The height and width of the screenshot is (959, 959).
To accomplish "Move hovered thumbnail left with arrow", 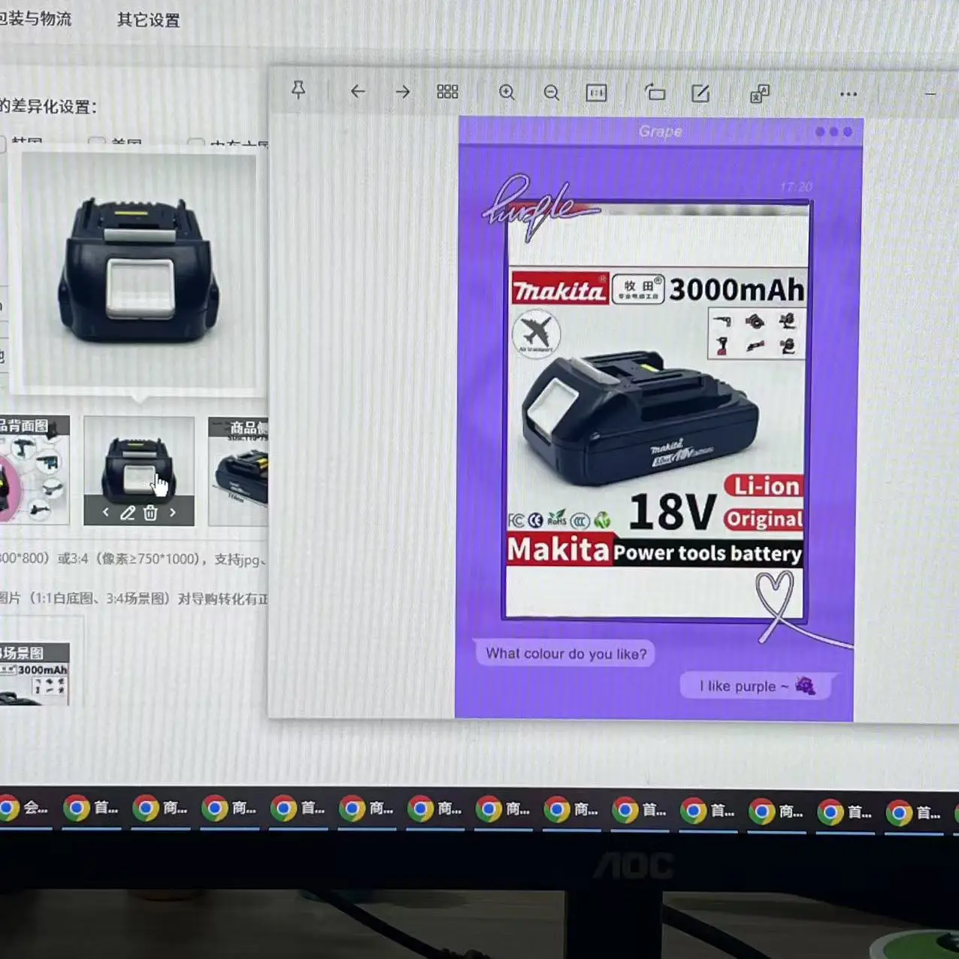I will click(x=106, y=513).
